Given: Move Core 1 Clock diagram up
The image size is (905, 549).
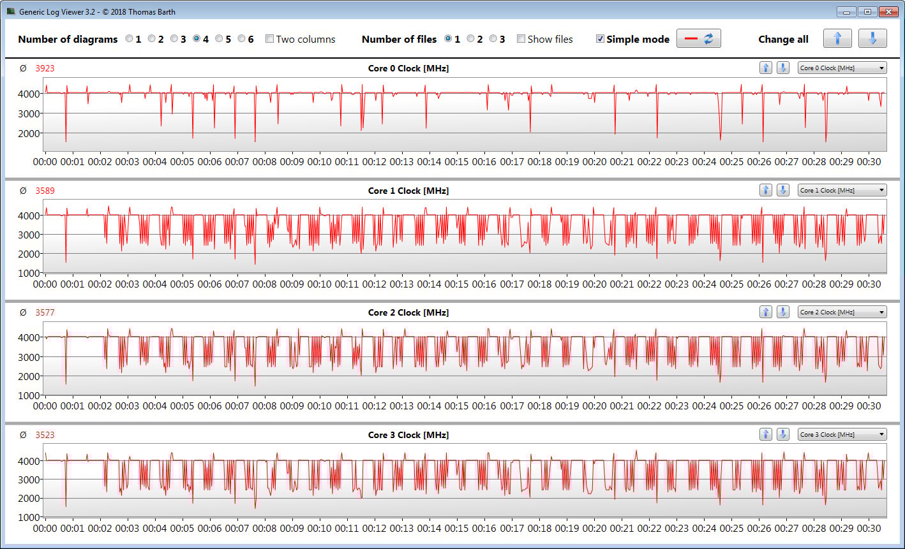Looking at the screenshot, I should click(x=766, y=190).
